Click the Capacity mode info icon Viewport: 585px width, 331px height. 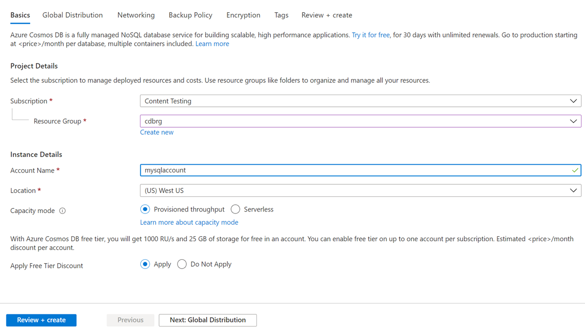[x=62, y=211]
